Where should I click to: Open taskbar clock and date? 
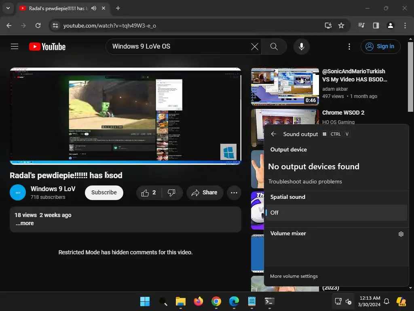(x=369, y=301)
